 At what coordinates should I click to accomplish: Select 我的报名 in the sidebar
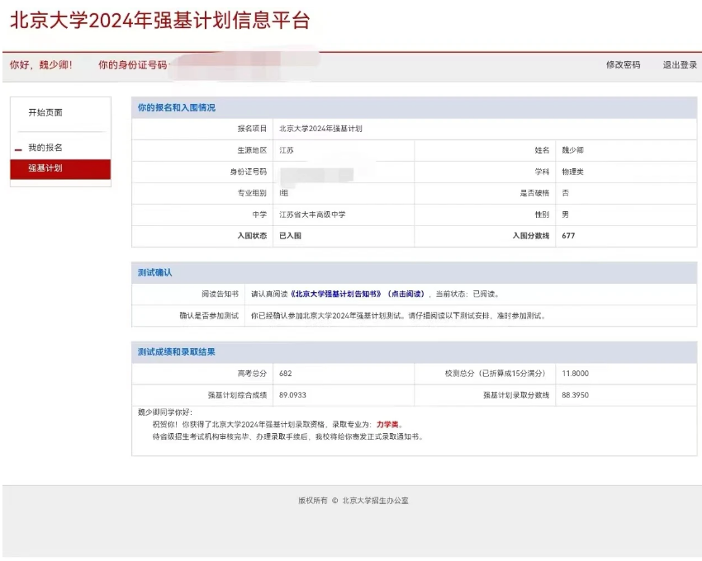45,148
